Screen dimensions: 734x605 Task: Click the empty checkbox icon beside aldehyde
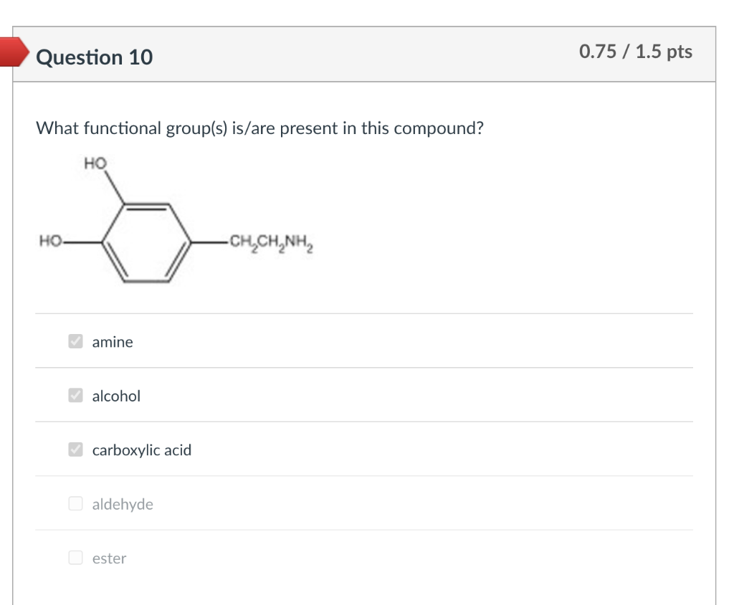click(75, 504)
